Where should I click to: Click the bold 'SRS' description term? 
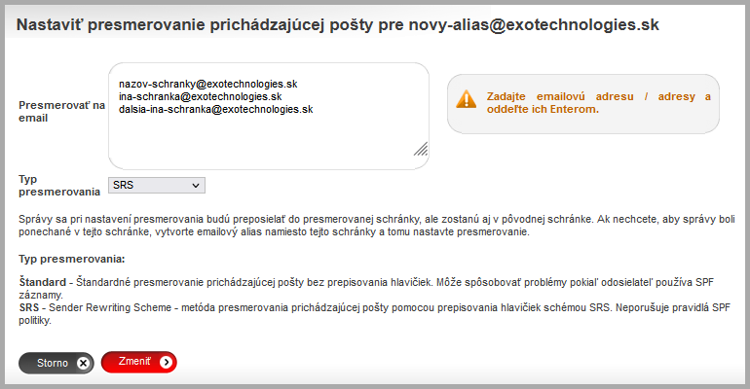[29, 308]
